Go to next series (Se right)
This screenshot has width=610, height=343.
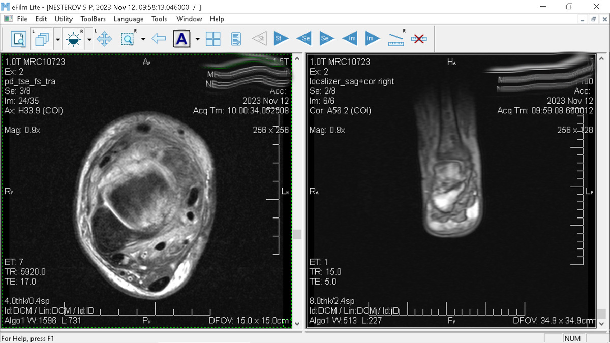[327, 38]
